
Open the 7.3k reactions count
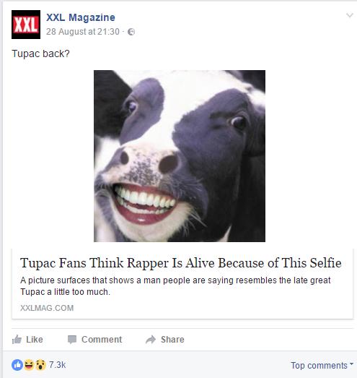(x=57, y=365)
